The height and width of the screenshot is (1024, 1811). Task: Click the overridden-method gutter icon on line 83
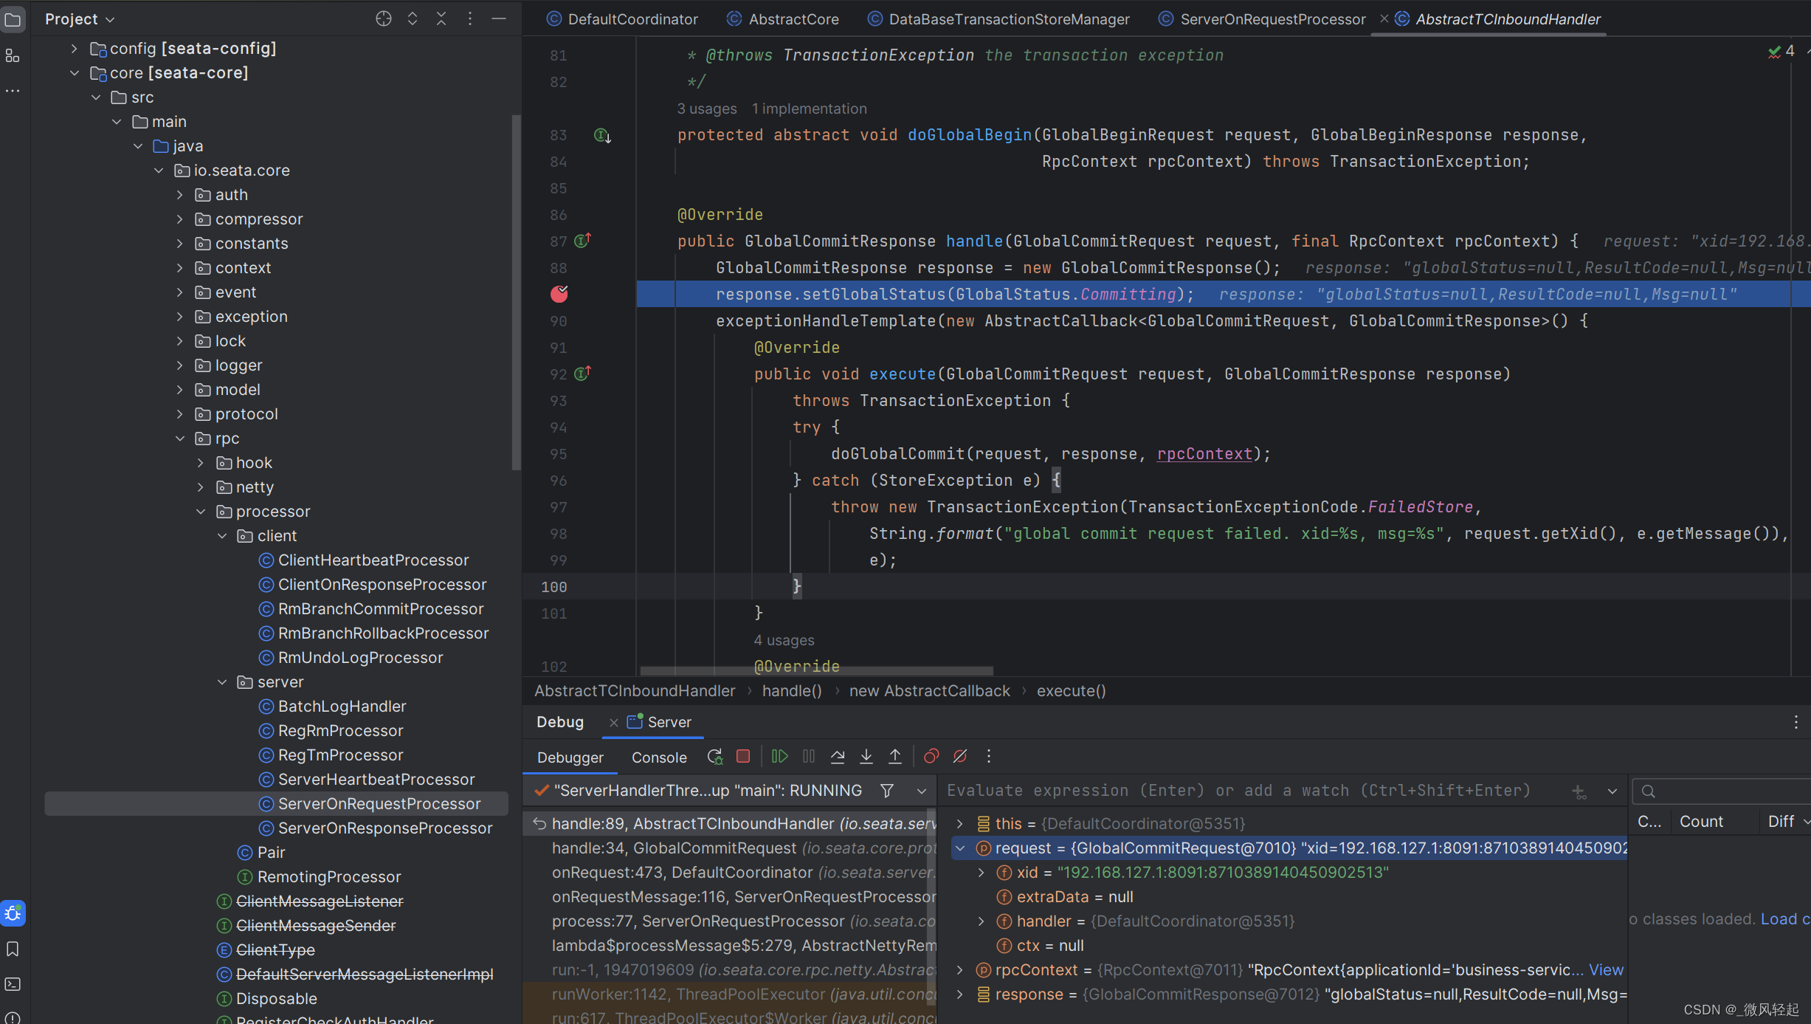click(602, 135)
